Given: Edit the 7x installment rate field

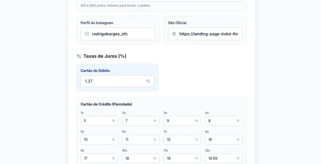Looking at the screenshot, I should pyautogui.click(x=182, y=140).
